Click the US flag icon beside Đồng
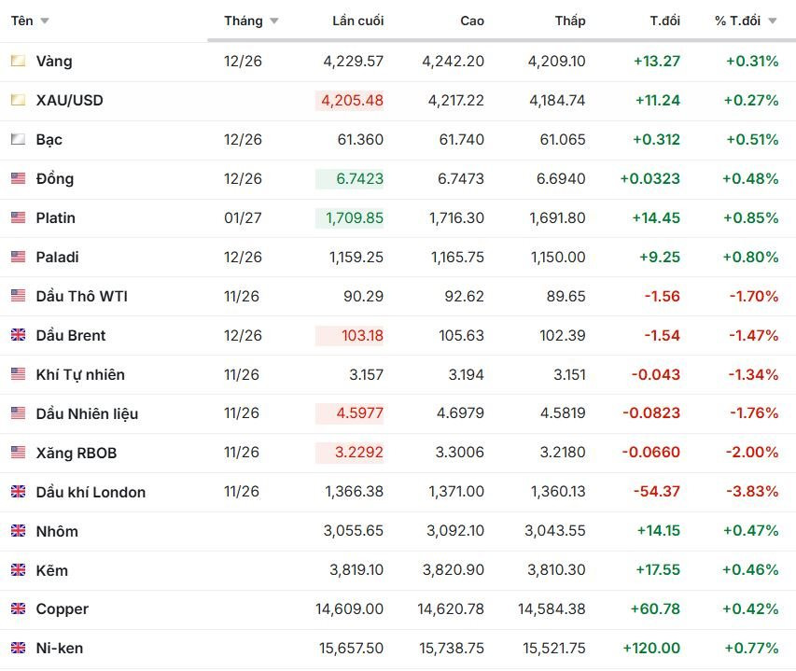Viewport: 796px width, 671px height. point(19,178)
